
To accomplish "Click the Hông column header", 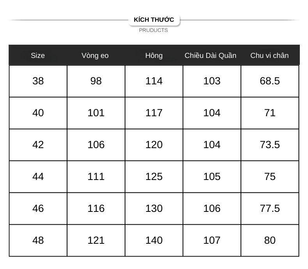I will coord(154,56).
